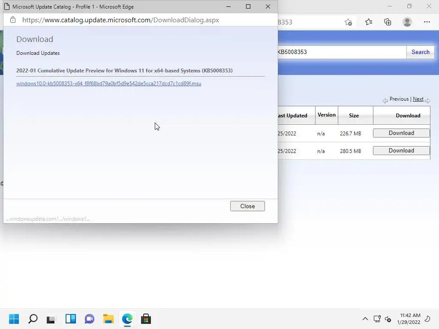Minimize the background Edge window

click(389, 6)
